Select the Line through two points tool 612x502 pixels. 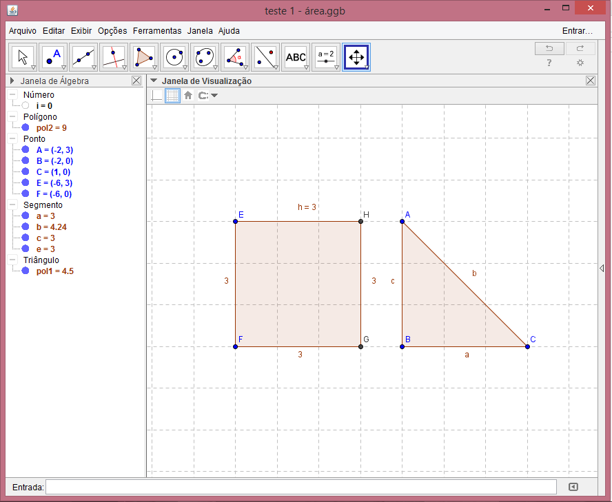click(x=83, y=57)
